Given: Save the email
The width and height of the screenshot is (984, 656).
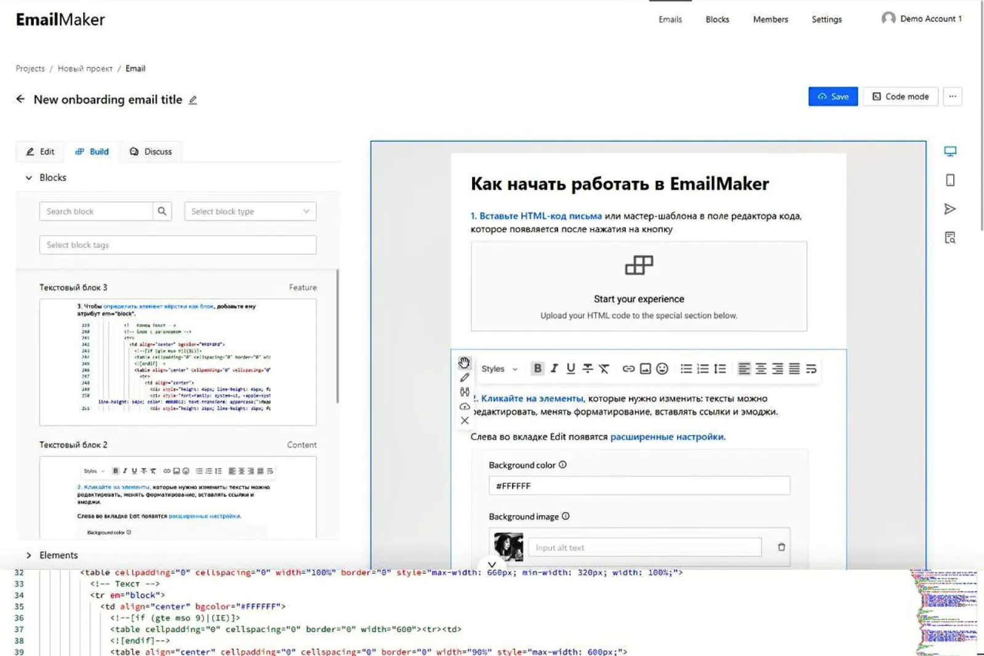Looking at the screenshot, I should point(833,97).
